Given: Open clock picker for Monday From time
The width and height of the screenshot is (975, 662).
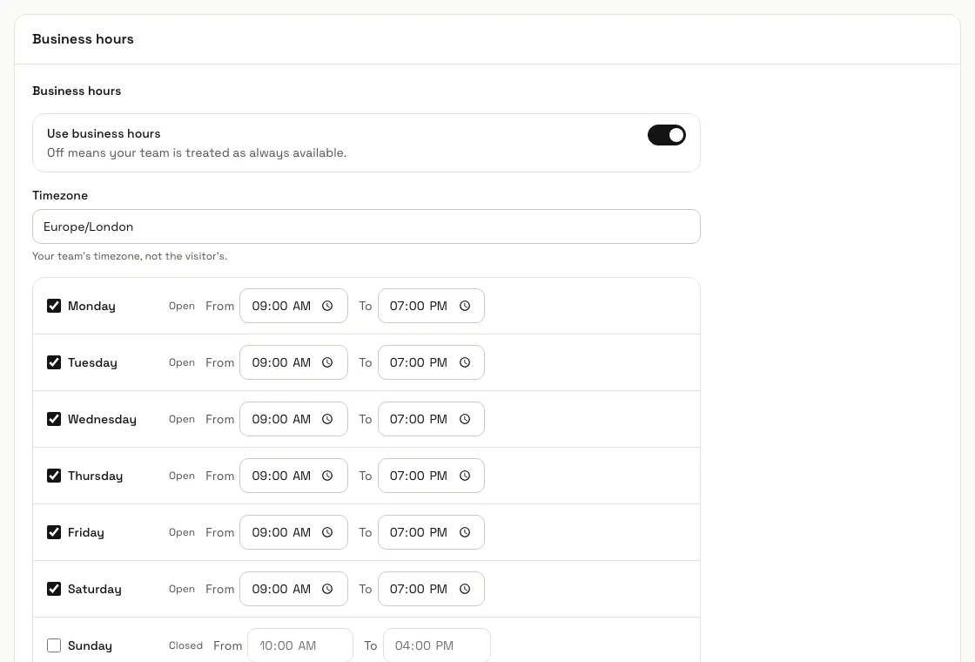Looking at the screenshot, I should point(327,306).
